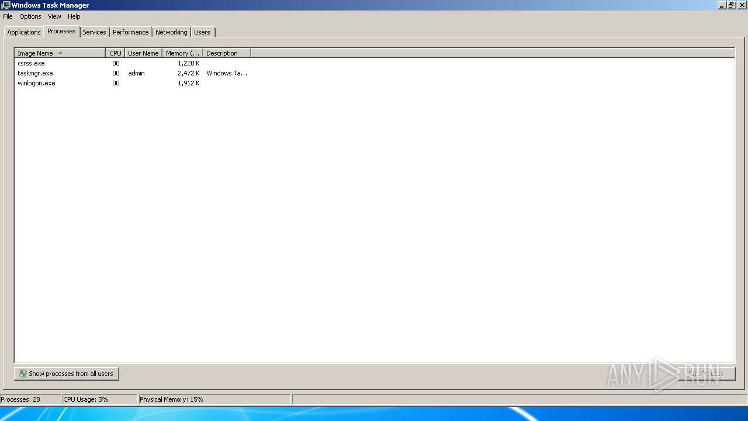Click the CPU Usage: 5% status entry

point(99,399)
